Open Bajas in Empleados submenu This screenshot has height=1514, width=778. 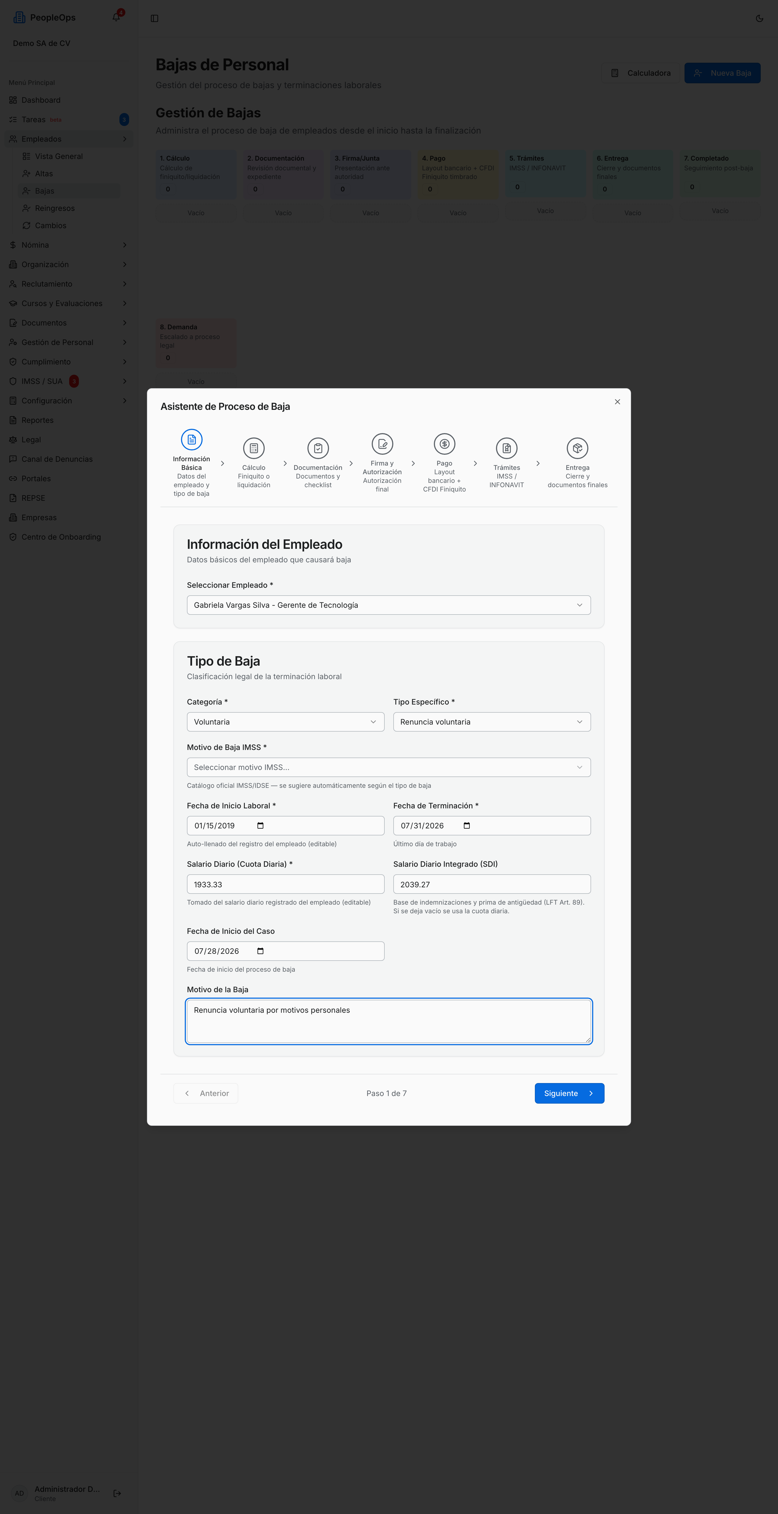(69, 191)
